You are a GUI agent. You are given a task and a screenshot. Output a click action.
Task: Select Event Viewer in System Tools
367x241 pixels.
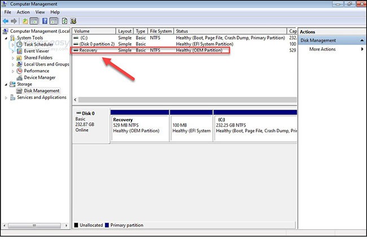pyautogui.click(x=37, y=51)
